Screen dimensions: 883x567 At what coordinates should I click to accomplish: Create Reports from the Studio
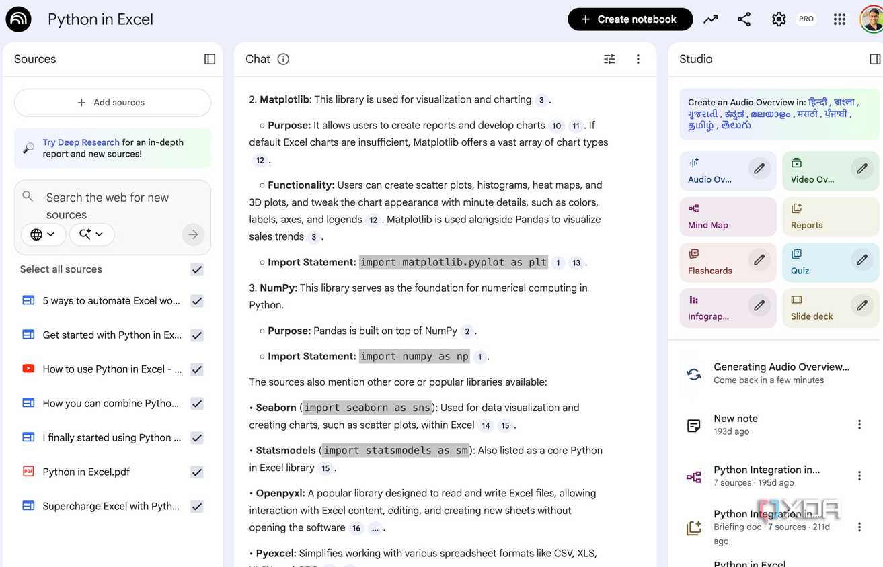pos(831,217)
